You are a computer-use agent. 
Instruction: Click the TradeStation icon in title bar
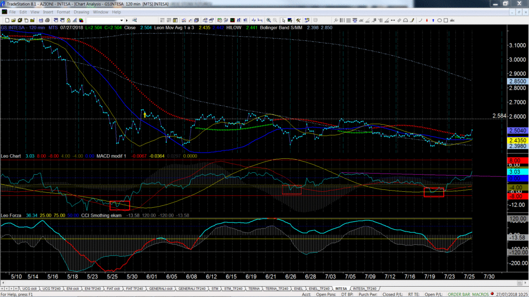click(3, 4)
